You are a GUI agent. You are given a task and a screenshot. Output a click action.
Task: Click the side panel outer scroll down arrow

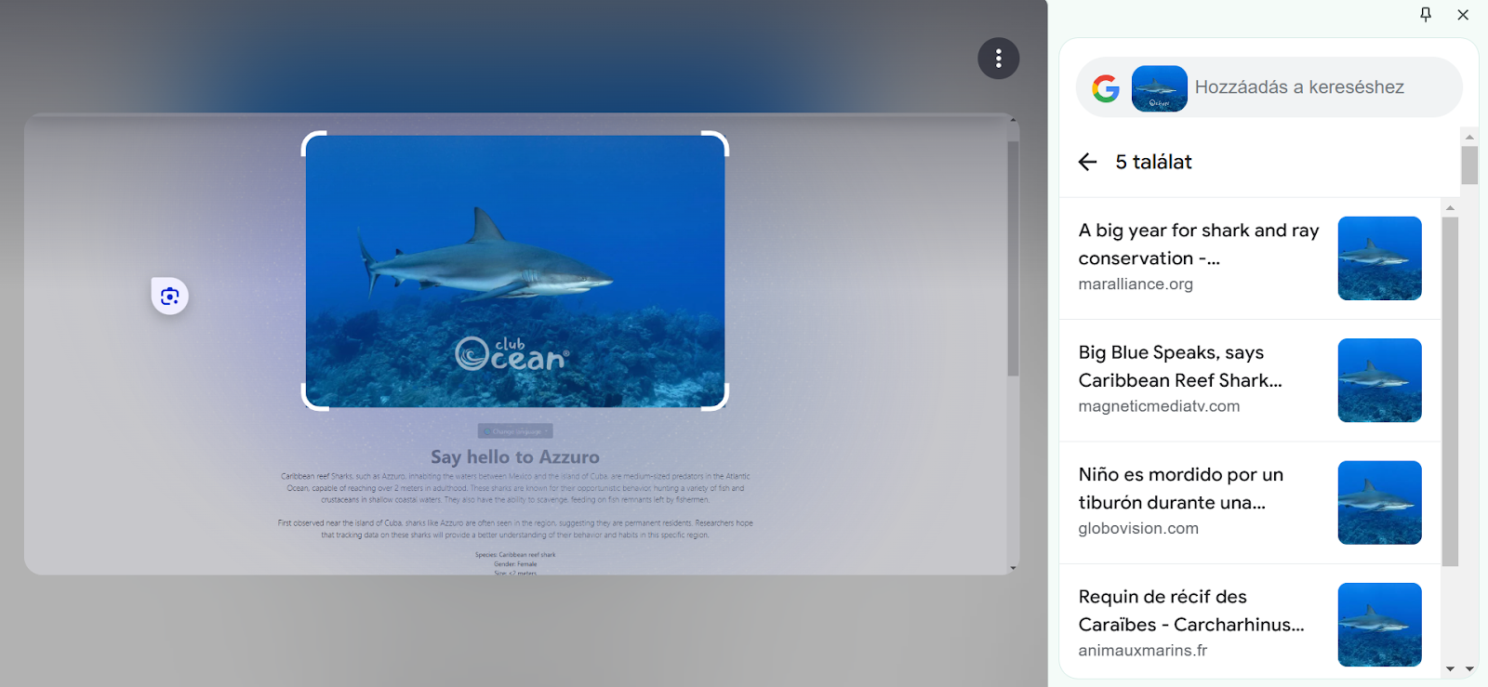pyautogui.click(x=1469, y=669)
